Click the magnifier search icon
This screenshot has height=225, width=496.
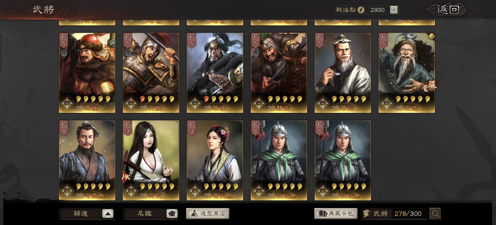(435, 214)
